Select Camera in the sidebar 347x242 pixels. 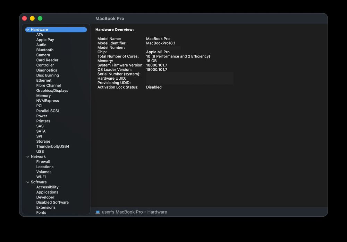point(43,55)
